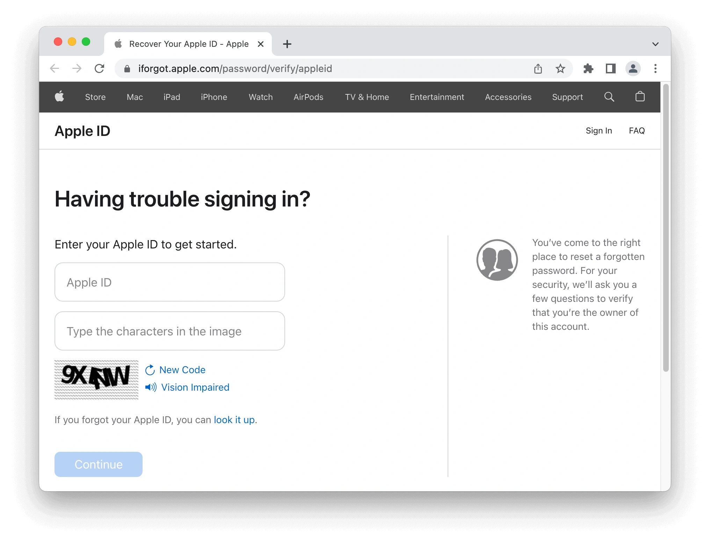Click the browser extensions puzzle icon
Screen dimensions: 710x543
coord(588,68)
